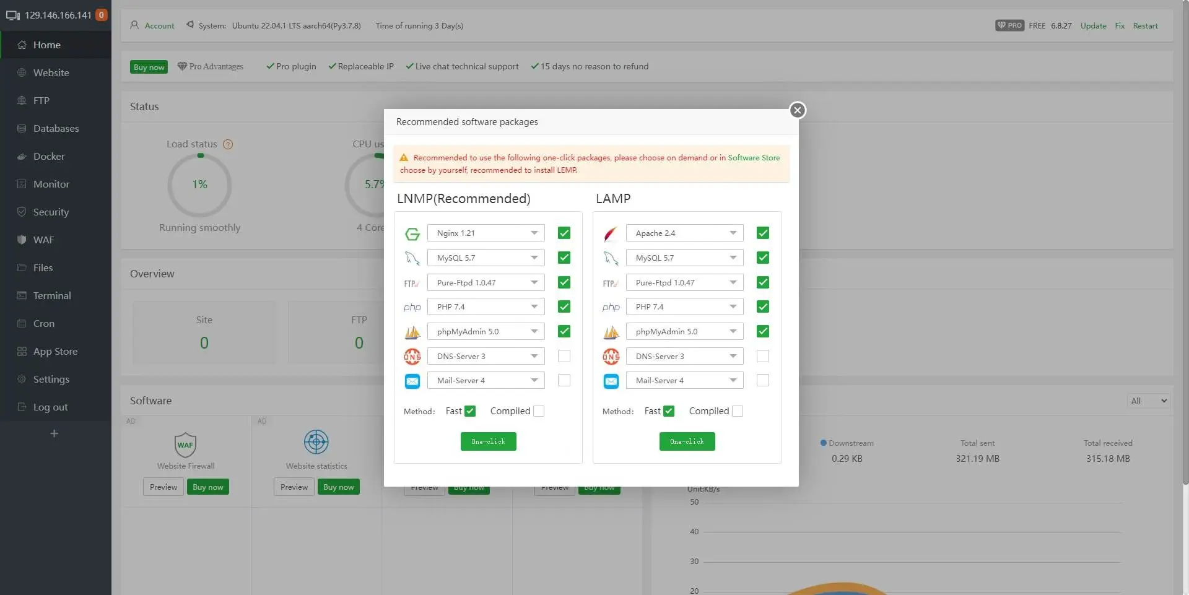Click the CPU usage gauge
Viewport: 1189px width, 595px height.
click(x=365, y=185)
